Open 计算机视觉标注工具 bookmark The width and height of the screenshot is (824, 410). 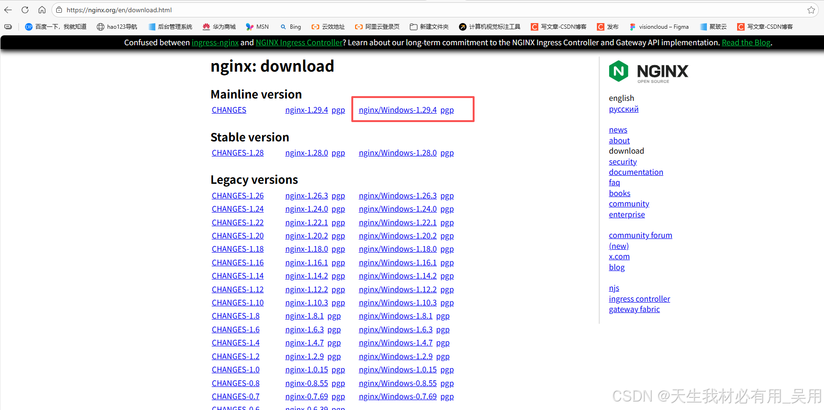pos(490,27)
